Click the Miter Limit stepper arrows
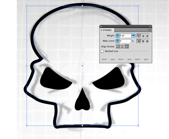 tap(118, 41)
